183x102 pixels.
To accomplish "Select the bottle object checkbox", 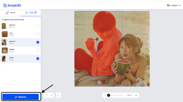I will (38, 50).
